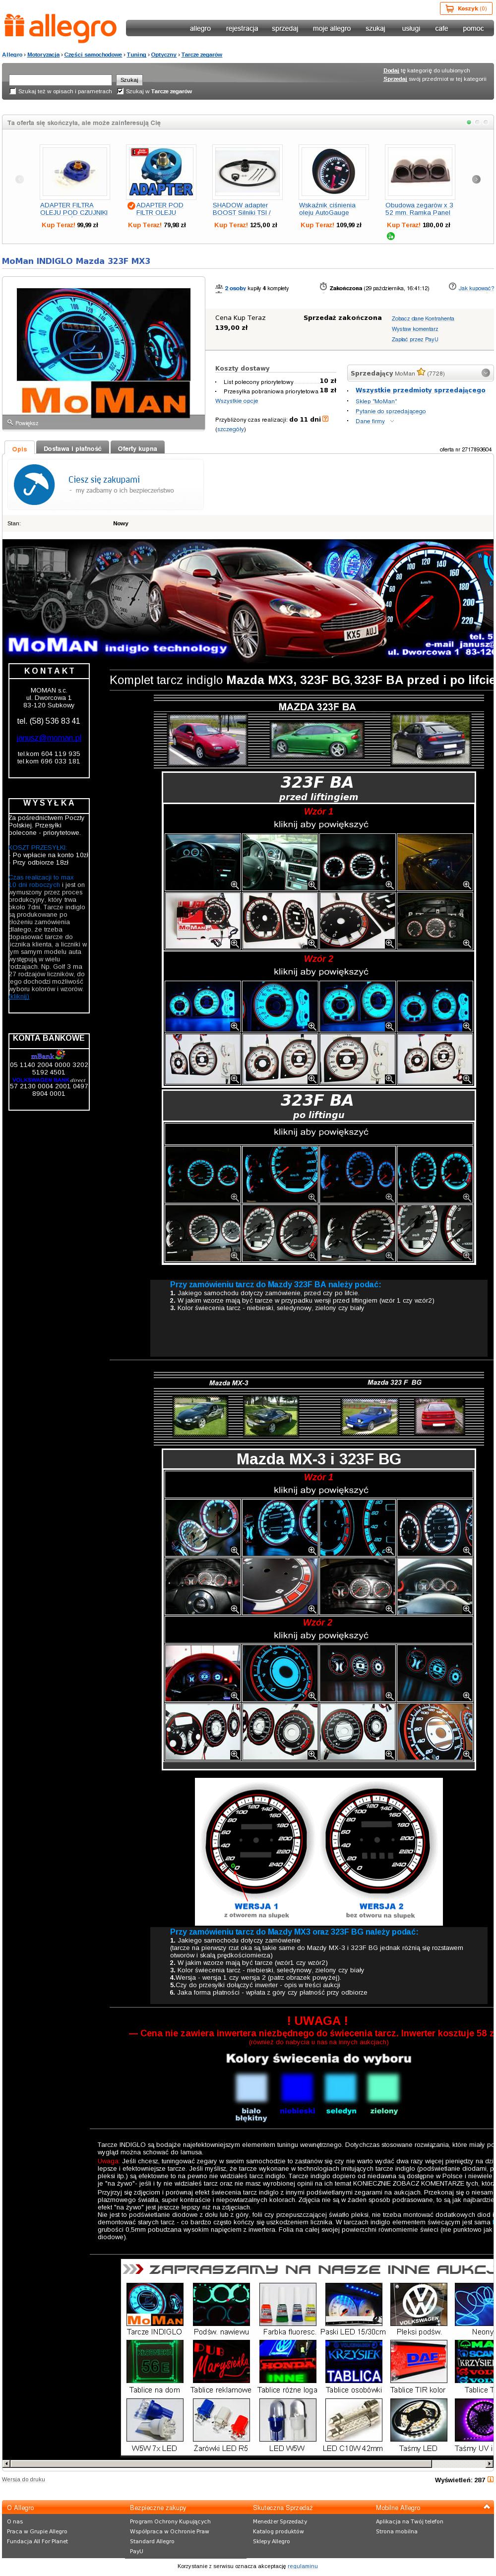The width and height of the screenshot is (496, 2576).
Task: Open the ADAPTER POD FILTR OLEJU thumbnail
Action: [160, 172]
